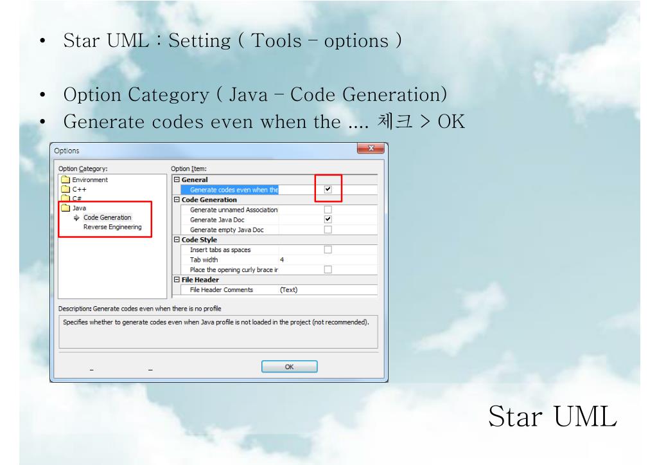Screen dimensions: 657x465
Task: Uncheck the Generate Java Doc checkbox
Action: coord(328,219)
